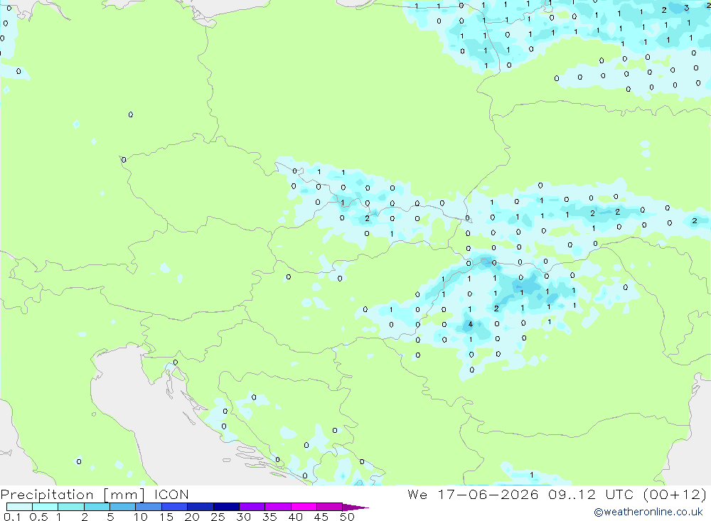Screen dimensions: 711x521
Task: Click the legend scale label "15"
Action: click(x=166, y=517)
